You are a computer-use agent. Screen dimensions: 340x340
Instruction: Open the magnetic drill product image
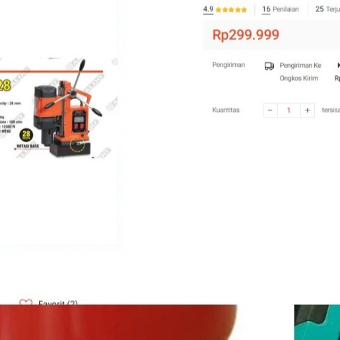[59, 108]
